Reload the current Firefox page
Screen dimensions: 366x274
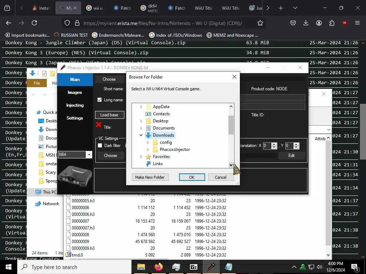[34, 23]
